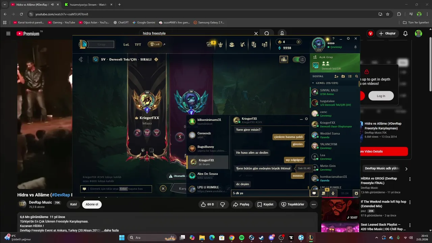Click the Abone ol button

click(92, 205)
